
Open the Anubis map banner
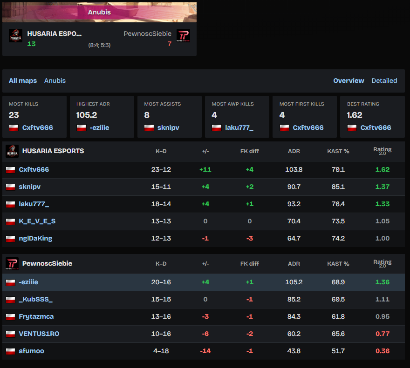pos(99,12)
